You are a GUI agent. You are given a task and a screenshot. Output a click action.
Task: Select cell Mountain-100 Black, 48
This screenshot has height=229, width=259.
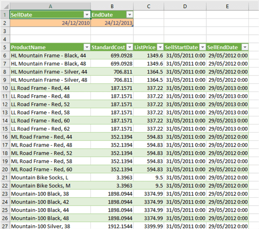(x=51, y=218)
